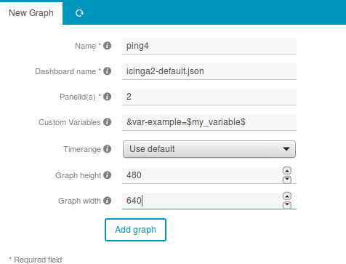346x264 pixels.
Task: Click the Dashboard name input field
Action: [209, 71]
